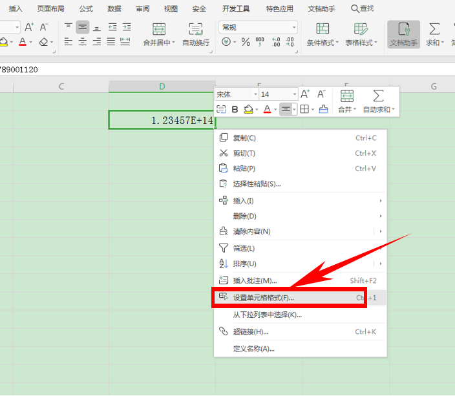Choose 设置单元格格式(F)... menu entry
455x396 pixels.
(300, 298)
